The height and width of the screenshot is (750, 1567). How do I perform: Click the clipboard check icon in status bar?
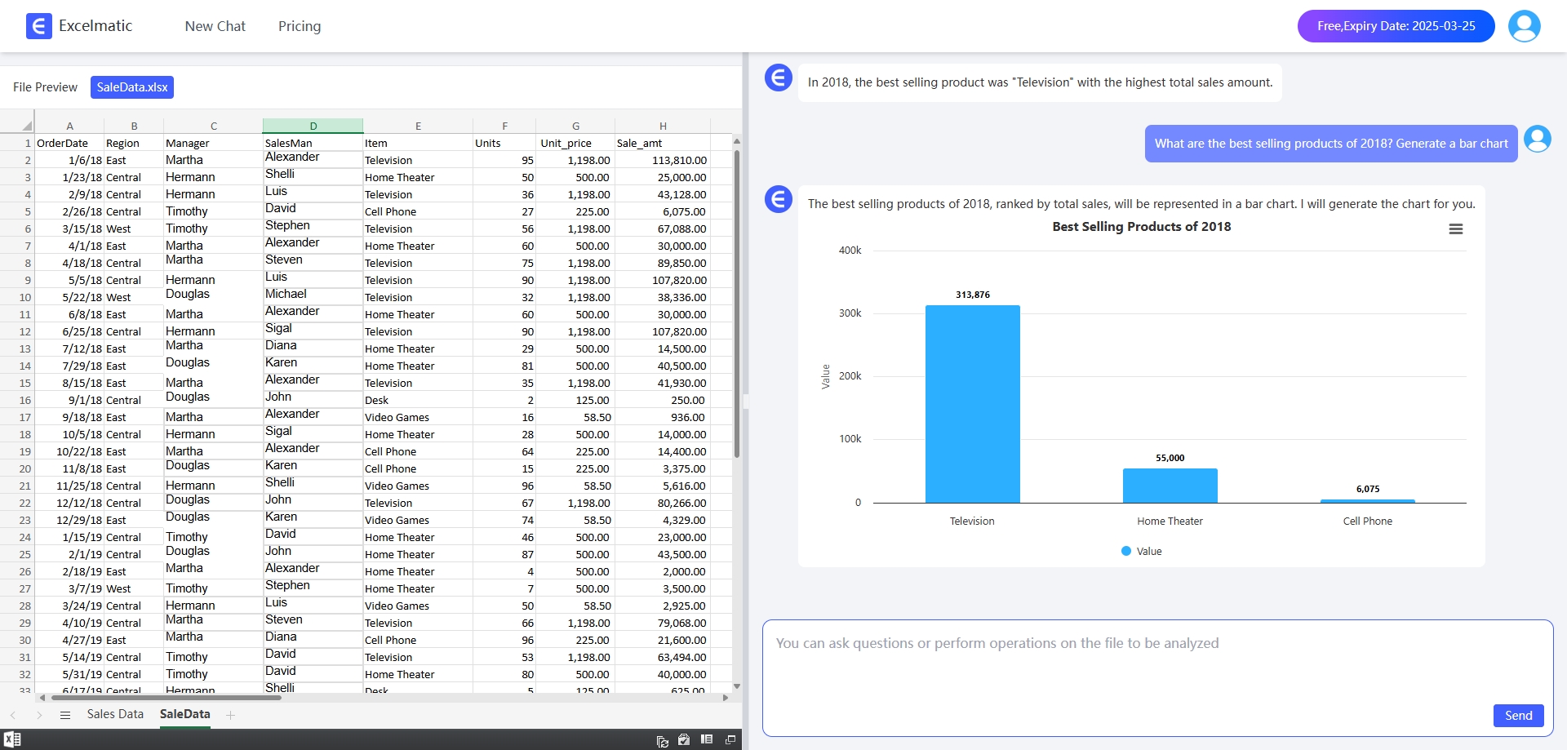coord(684,739)
